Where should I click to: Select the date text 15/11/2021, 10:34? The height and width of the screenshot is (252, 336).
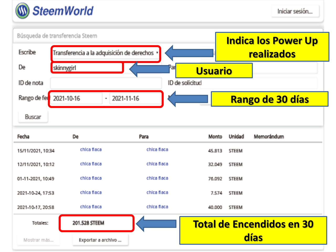(36, 151)
